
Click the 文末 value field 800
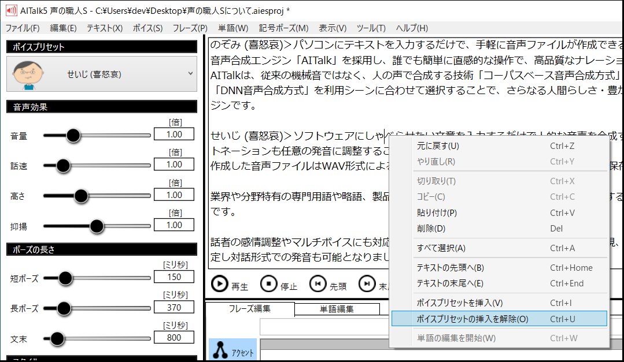click(174, 338)
